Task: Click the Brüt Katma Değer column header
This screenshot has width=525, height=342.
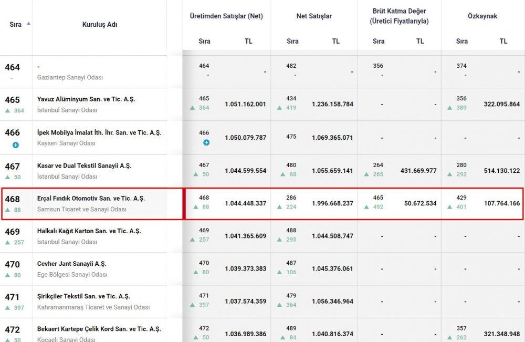Action: click(x=399, y=16)
